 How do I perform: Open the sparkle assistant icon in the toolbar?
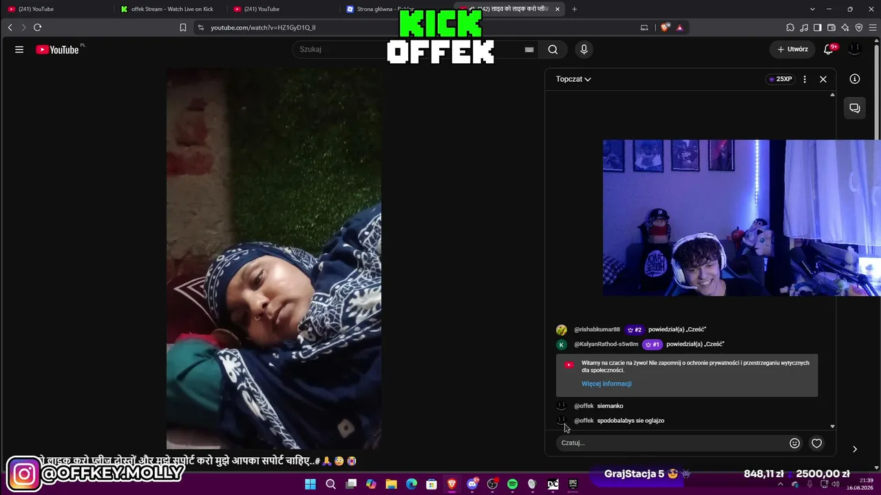(x=845, y=27)
